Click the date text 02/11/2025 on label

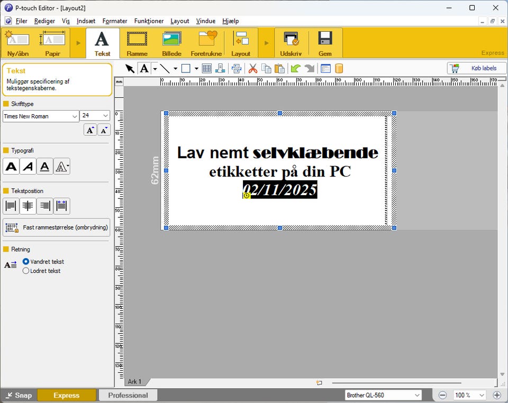click(280, 190)
